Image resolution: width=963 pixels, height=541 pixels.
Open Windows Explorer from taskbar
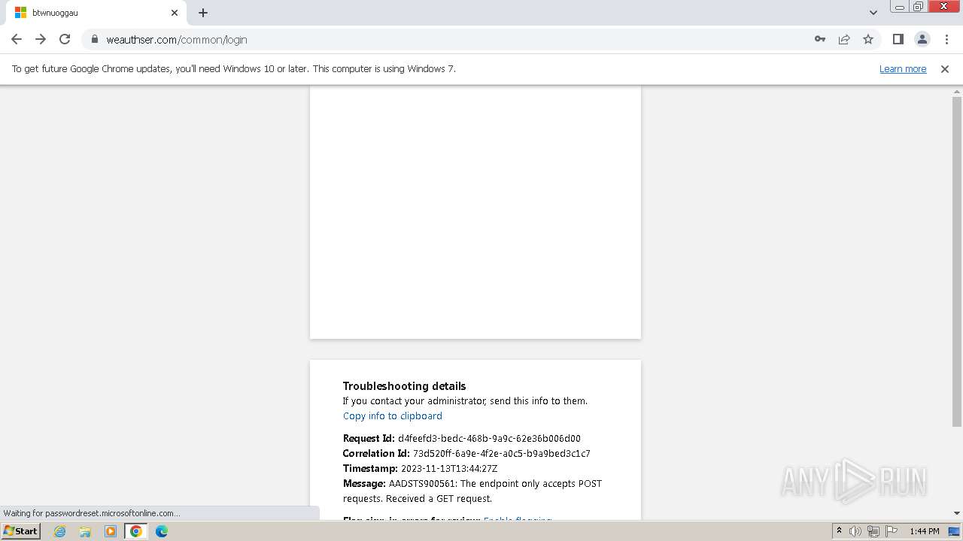pyautogui.click(x=85, y=531)
